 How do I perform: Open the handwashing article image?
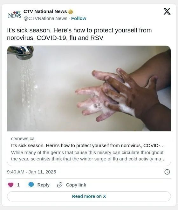pos(89,88)
